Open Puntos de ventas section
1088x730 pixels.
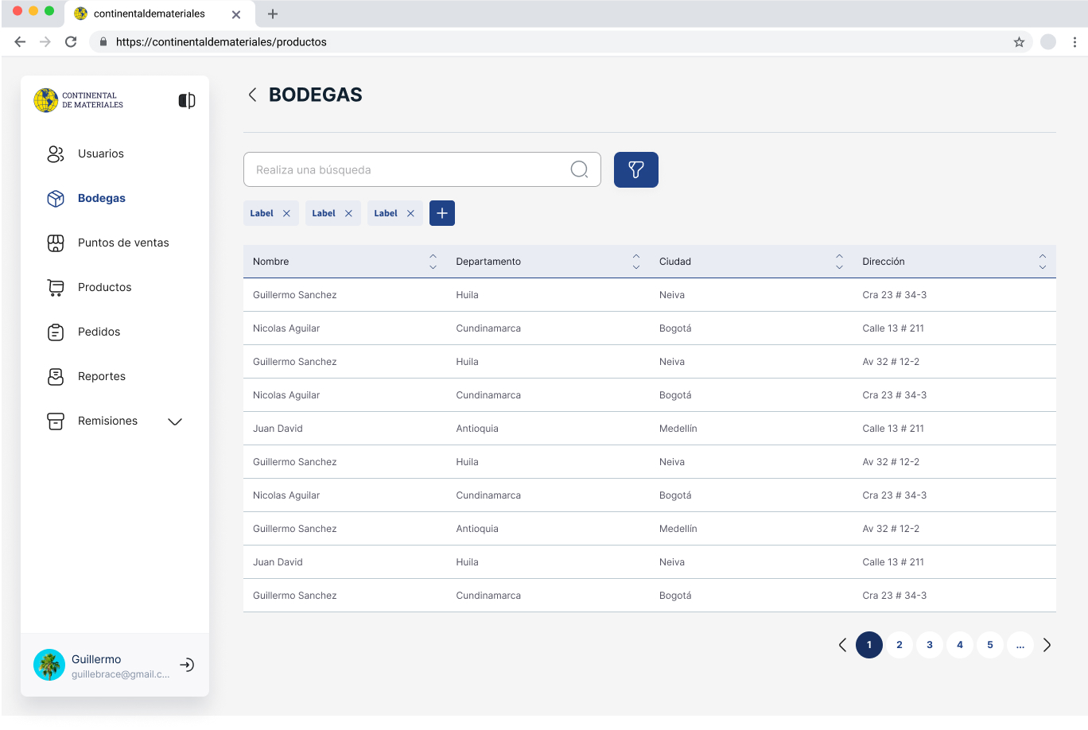pyautogui.click(x=123, y=243)
